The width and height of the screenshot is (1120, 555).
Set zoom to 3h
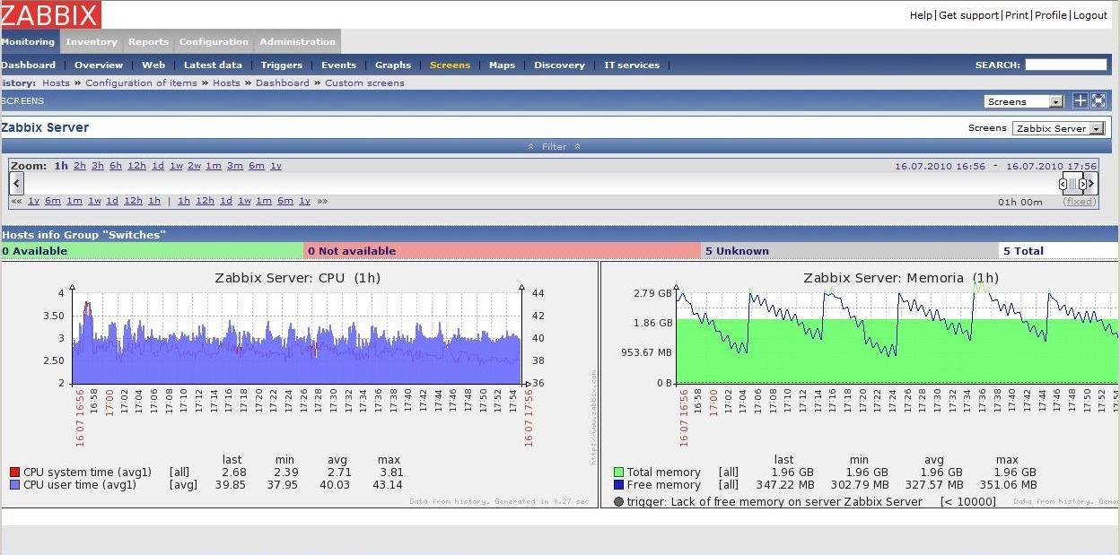[x=98, y=166]
